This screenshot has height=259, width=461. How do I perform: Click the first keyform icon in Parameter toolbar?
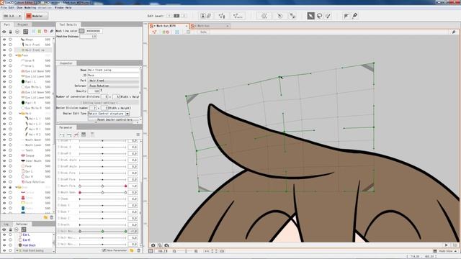coord(62,135)
